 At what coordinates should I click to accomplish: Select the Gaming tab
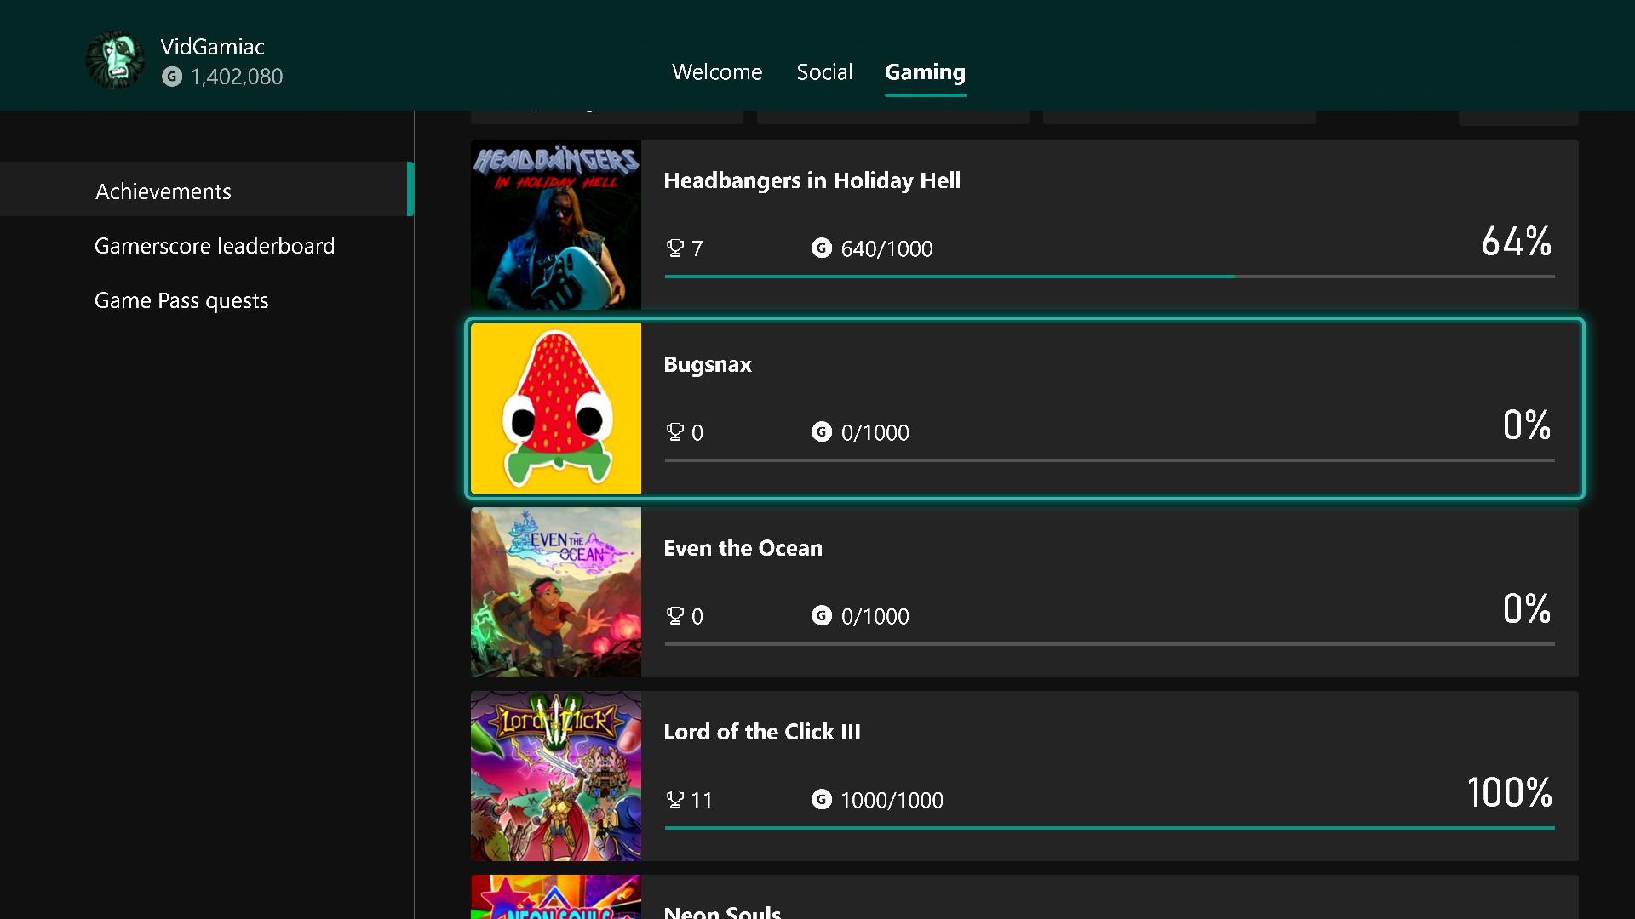point(925,72)
